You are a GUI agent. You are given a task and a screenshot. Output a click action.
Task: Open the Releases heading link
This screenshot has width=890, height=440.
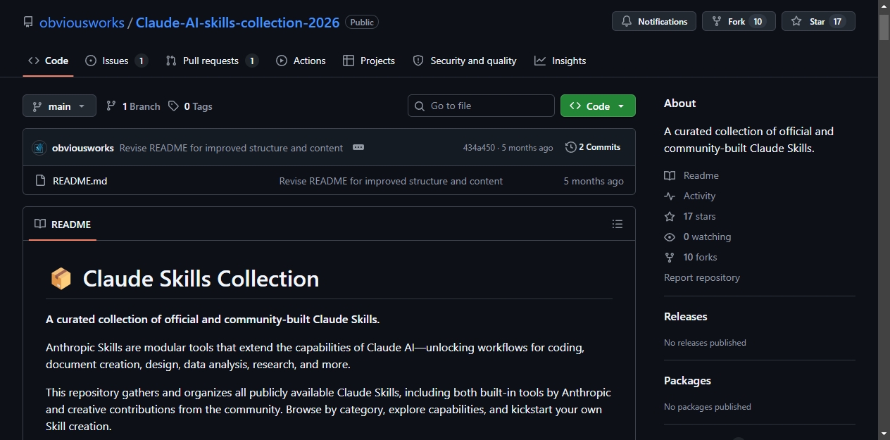686,316
